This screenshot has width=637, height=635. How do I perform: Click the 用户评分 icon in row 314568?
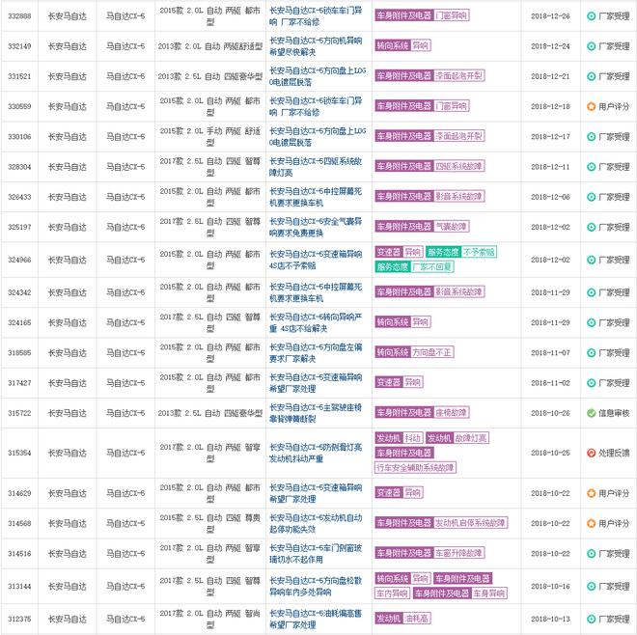click(591, 523)
